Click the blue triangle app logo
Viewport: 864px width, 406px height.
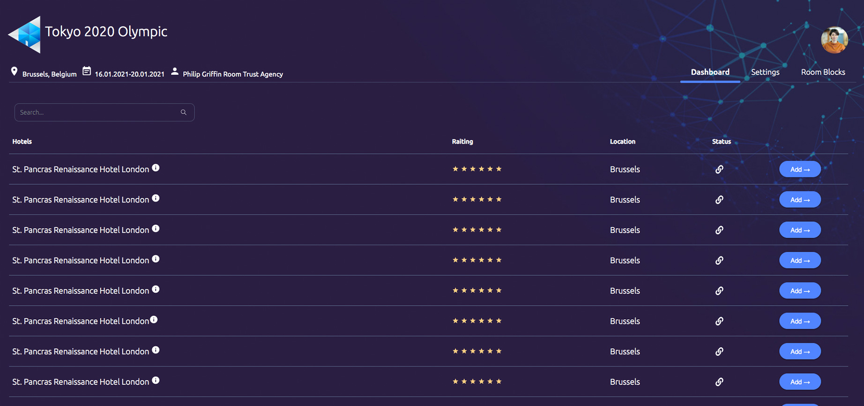click(x=25, y=35)
